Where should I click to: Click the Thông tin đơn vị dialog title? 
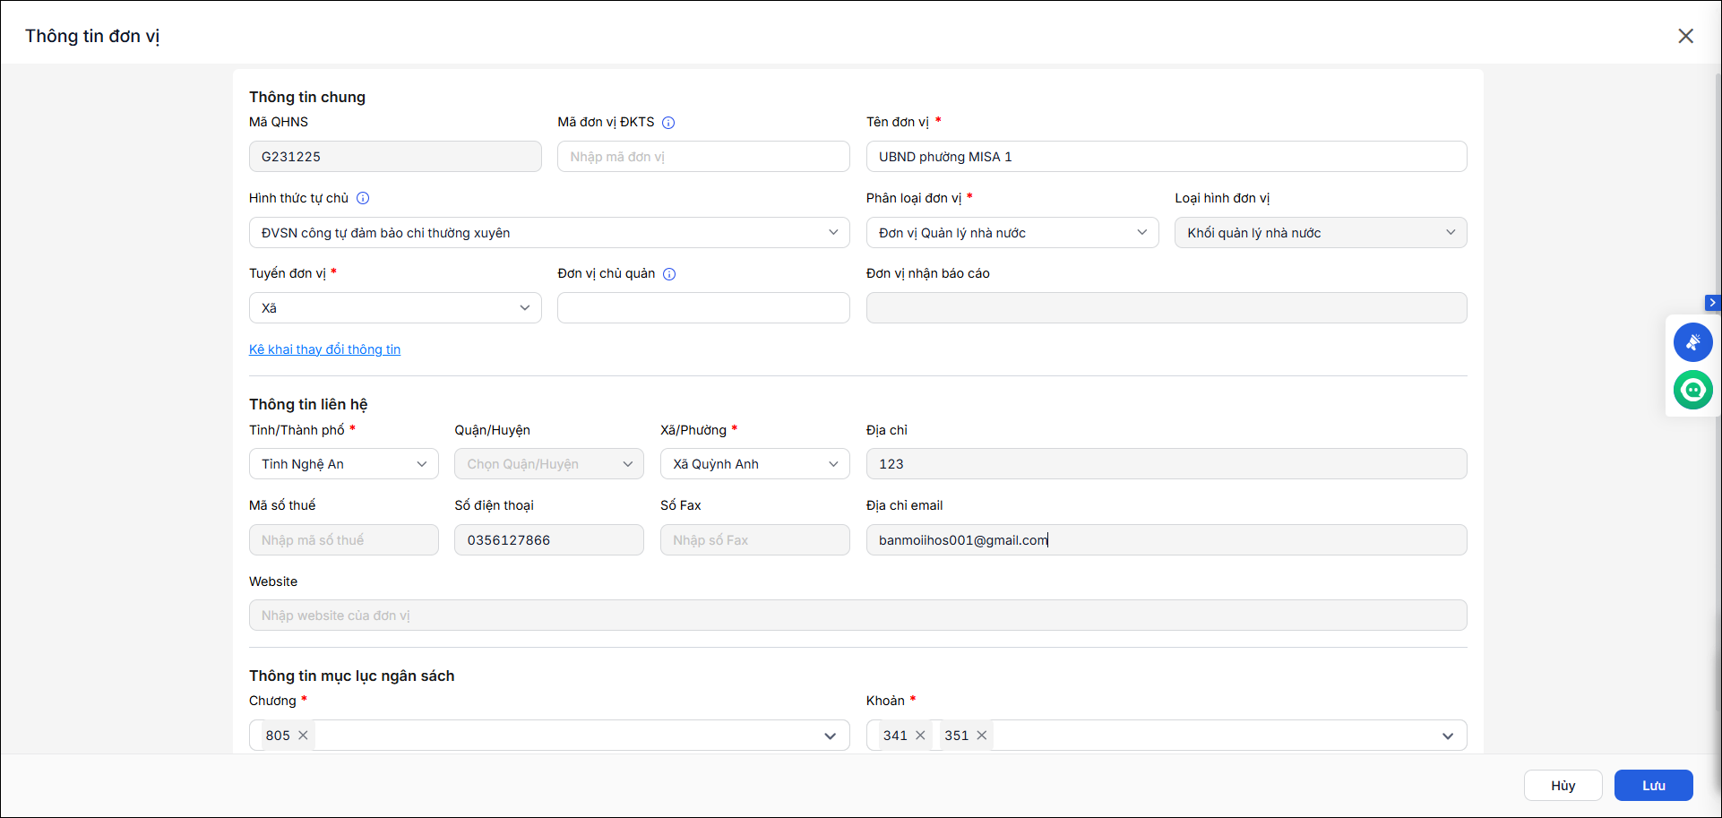(x=92, y=36)
